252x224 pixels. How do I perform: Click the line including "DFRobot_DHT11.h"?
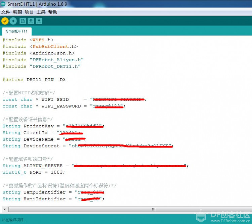(41, 66)
